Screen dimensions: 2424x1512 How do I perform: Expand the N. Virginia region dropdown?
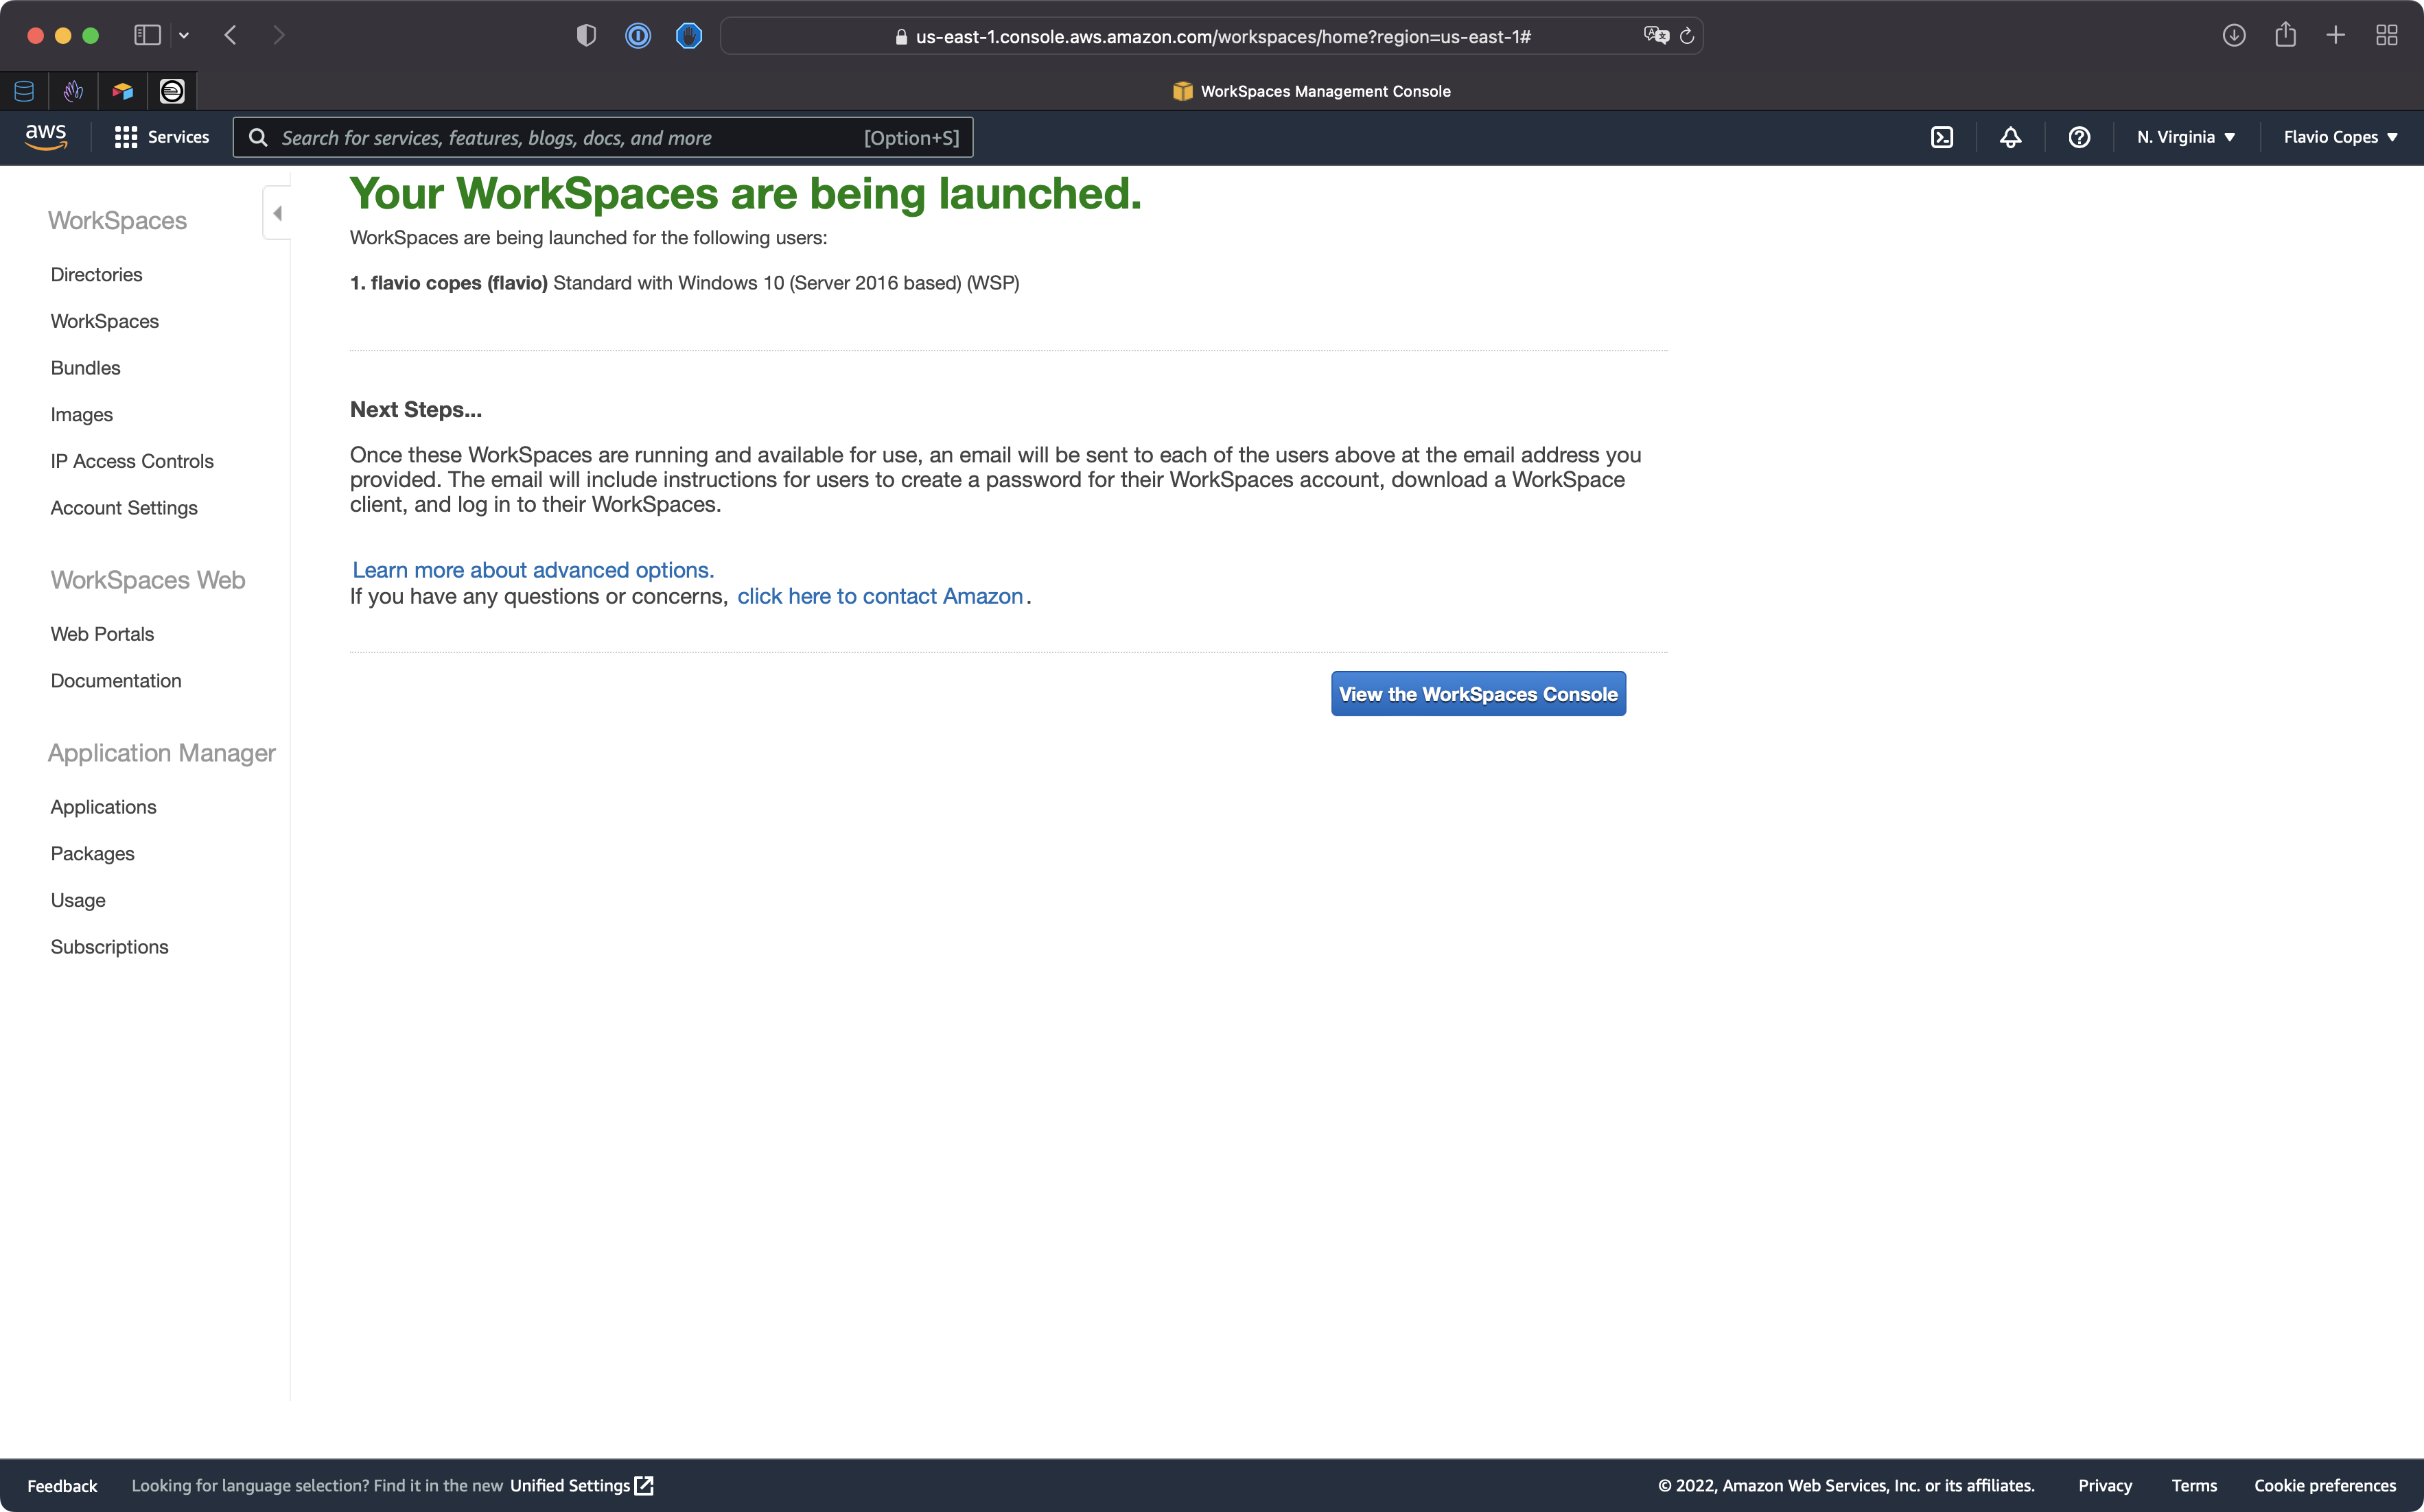coord(2185,137)
